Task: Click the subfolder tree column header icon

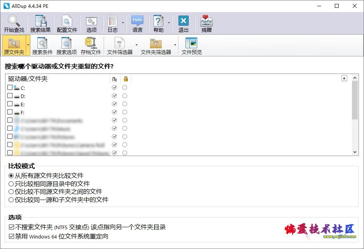Action: (115, 79)
